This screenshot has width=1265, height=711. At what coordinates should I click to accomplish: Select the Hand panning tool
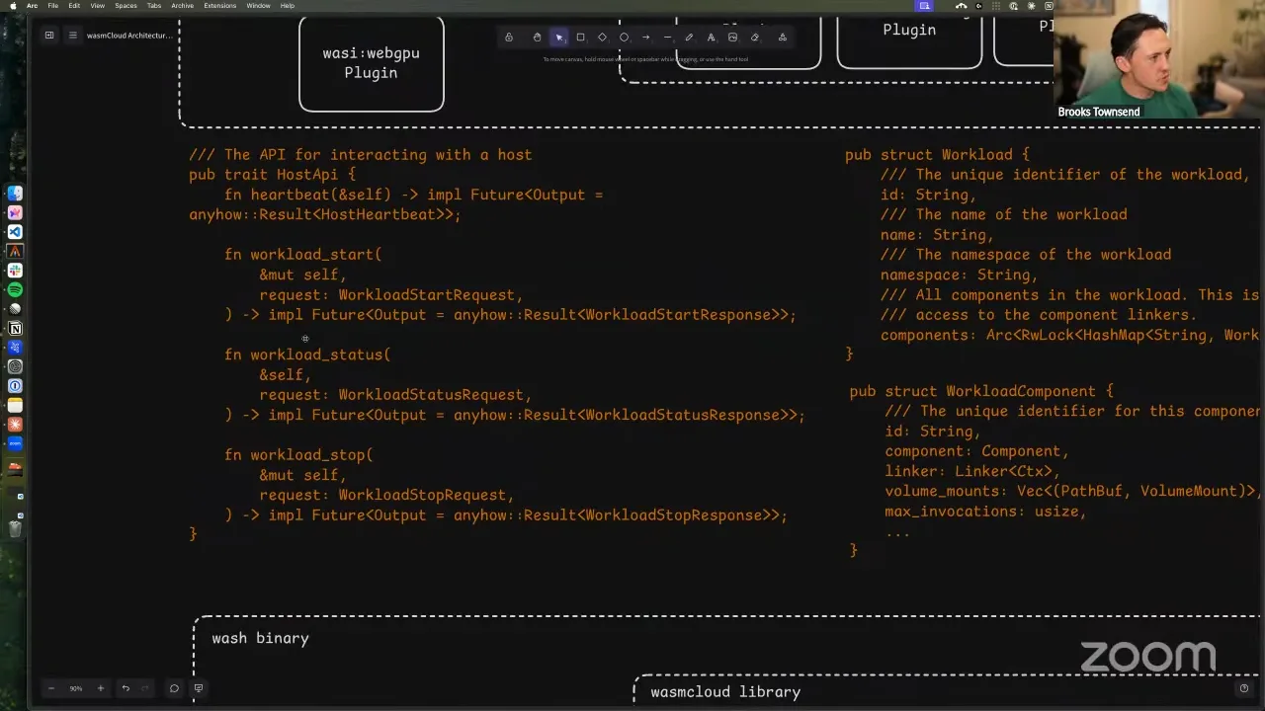(x=537, y=38)
